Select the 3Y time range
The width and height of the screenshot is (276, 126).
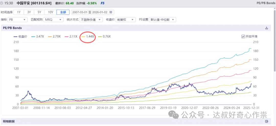(x=29, y=12)
